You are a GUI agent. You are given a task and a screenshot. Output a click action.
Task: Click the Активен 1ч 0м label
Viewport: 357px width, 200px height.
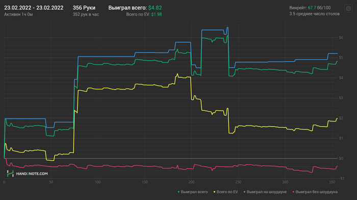(18, 14)
